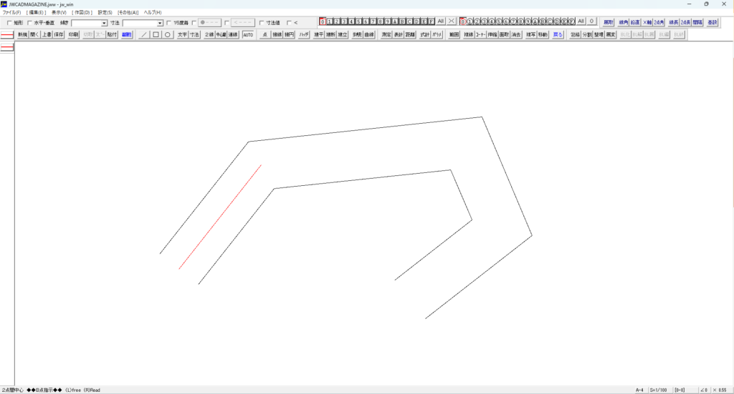Enable the 矩形 checkbox

click(x=9, y=23)
